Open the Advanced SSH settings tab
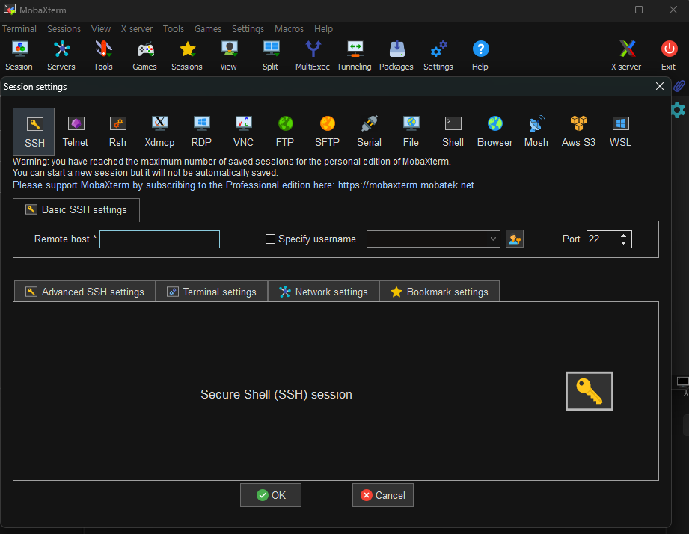Image resolution: width=689 pixels, height=534 pixels. point(85,292)
